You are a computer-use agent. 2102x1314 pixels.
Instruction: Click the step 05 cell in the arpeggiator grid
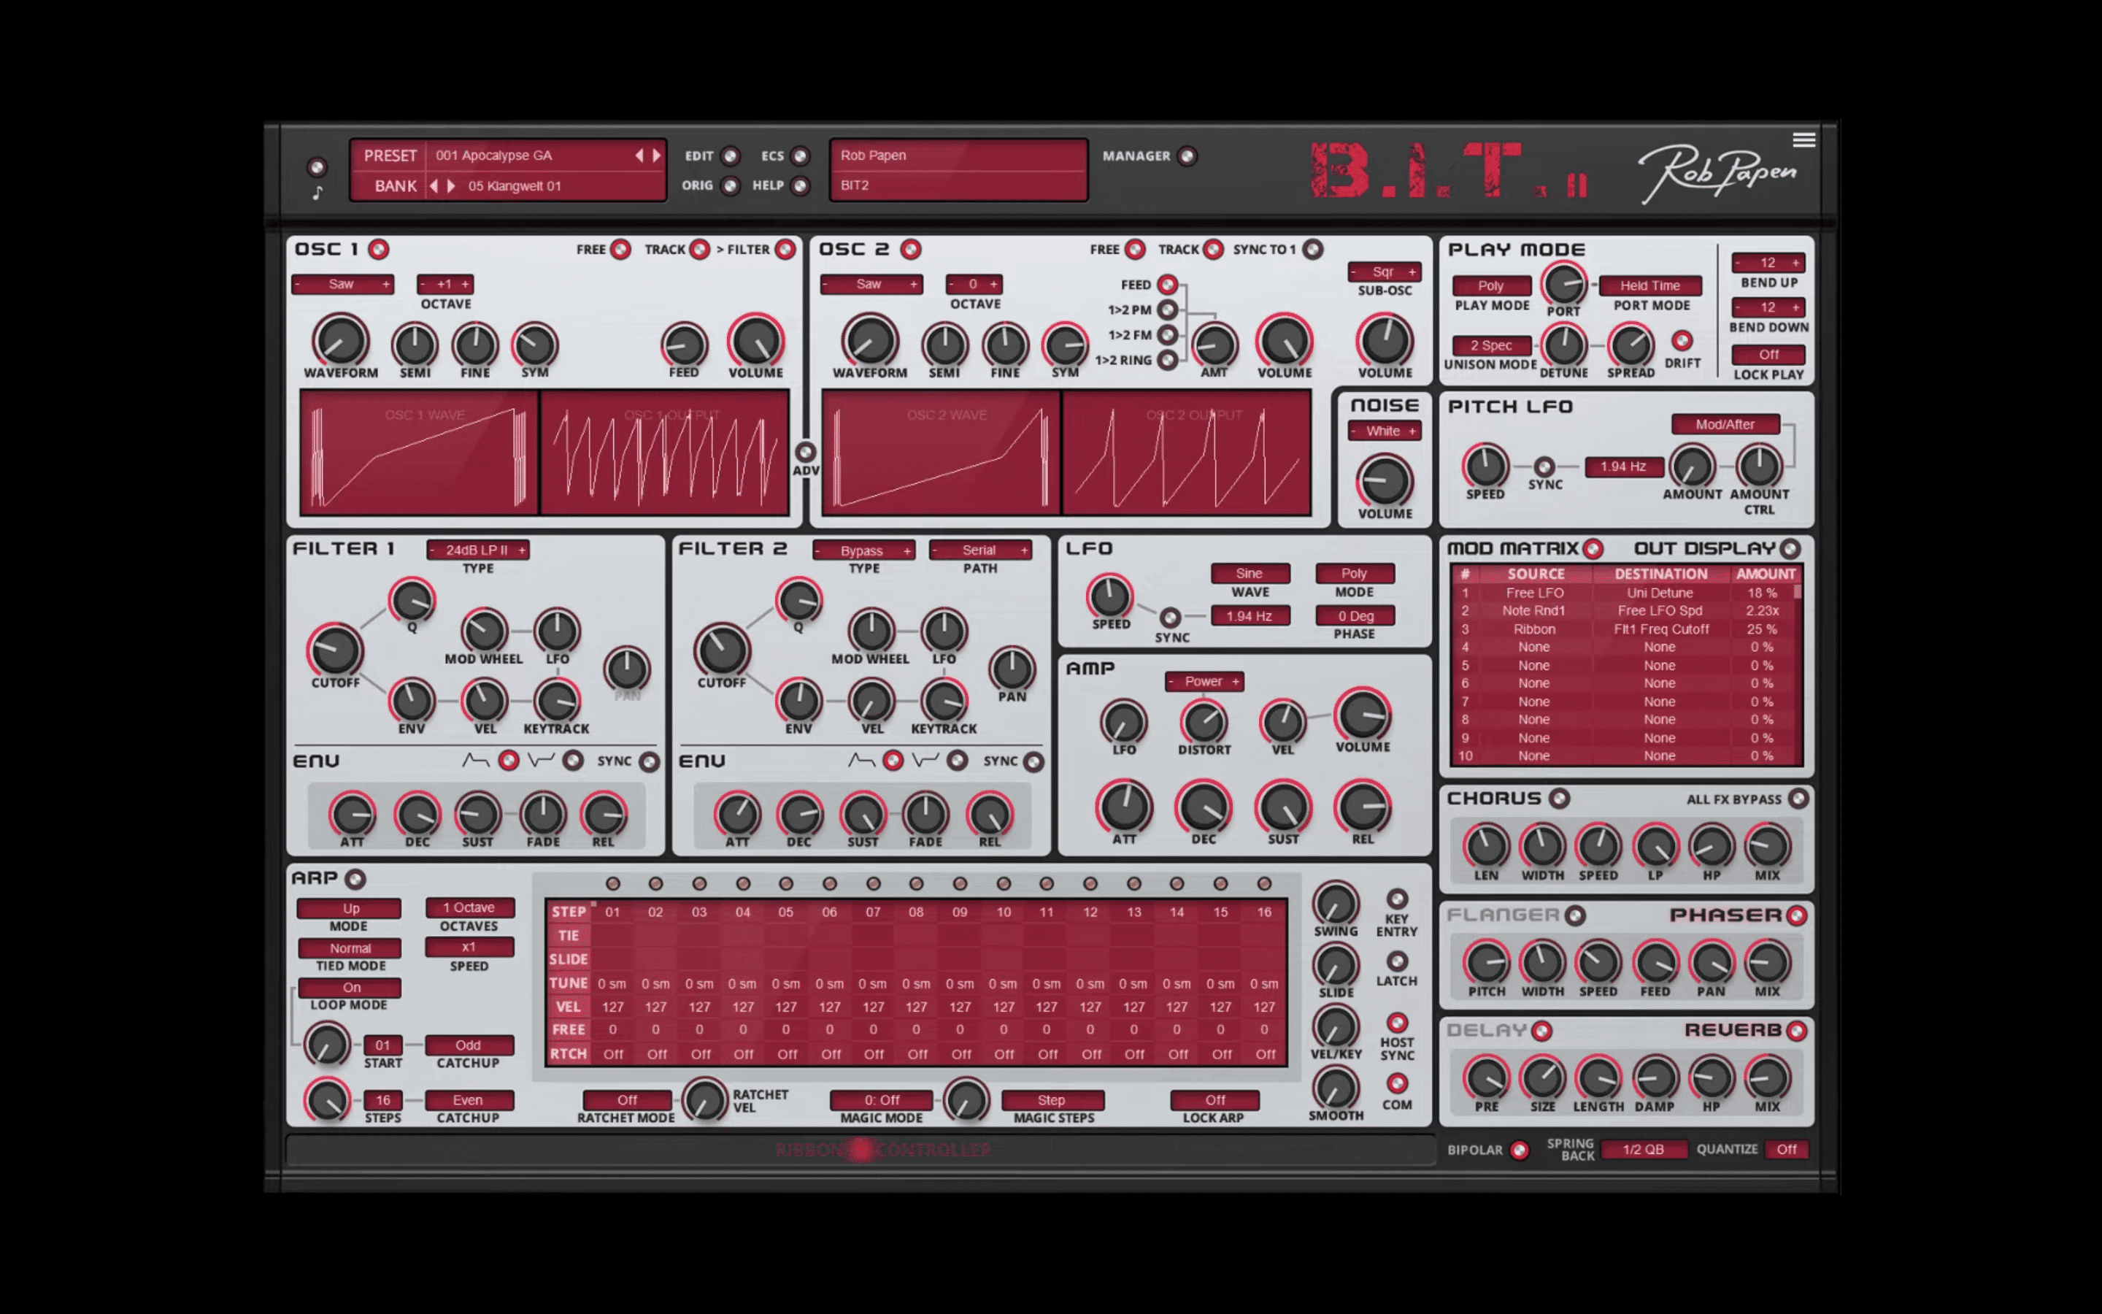click(786, 912)
